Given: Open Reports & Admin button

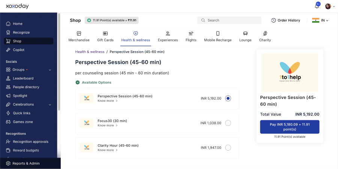Looking at the screenshot, I should pyautogui.click(x=30, y=163).
